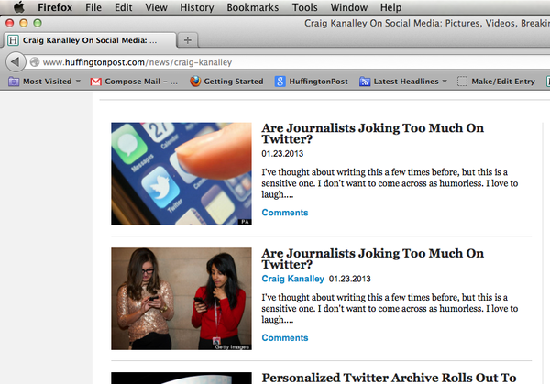550x384 pixels.
Task: Open the File menu
Action: click(93, 7)
